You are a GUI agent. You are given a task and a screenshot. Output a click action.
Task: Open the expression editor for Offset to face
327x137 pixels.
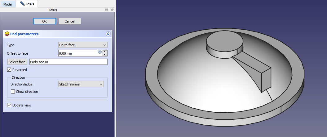coord(100,52)
